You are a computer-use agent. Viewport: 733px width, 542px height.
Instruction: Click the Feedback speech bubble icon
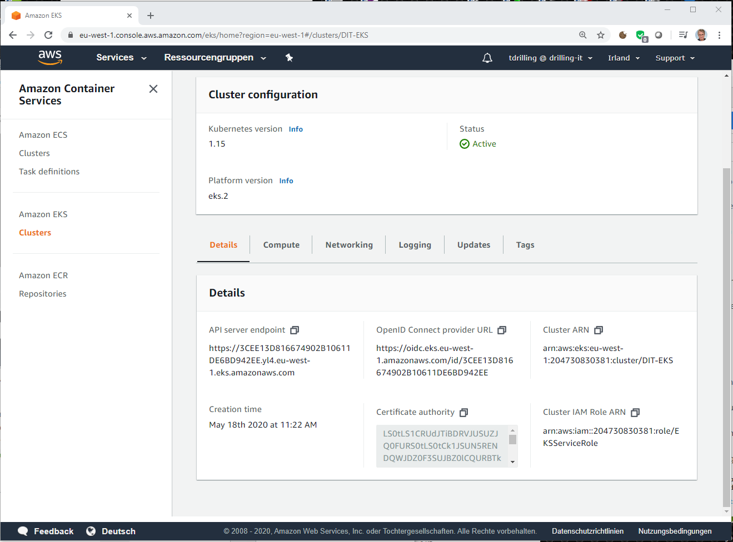[x=23, y=531]
